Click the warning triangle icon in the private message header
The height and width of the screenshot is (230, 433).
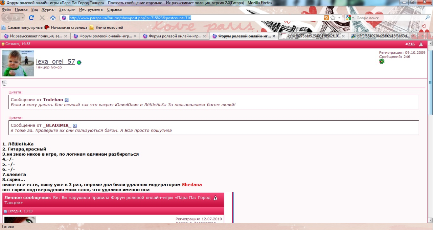[x=215, y=198]
